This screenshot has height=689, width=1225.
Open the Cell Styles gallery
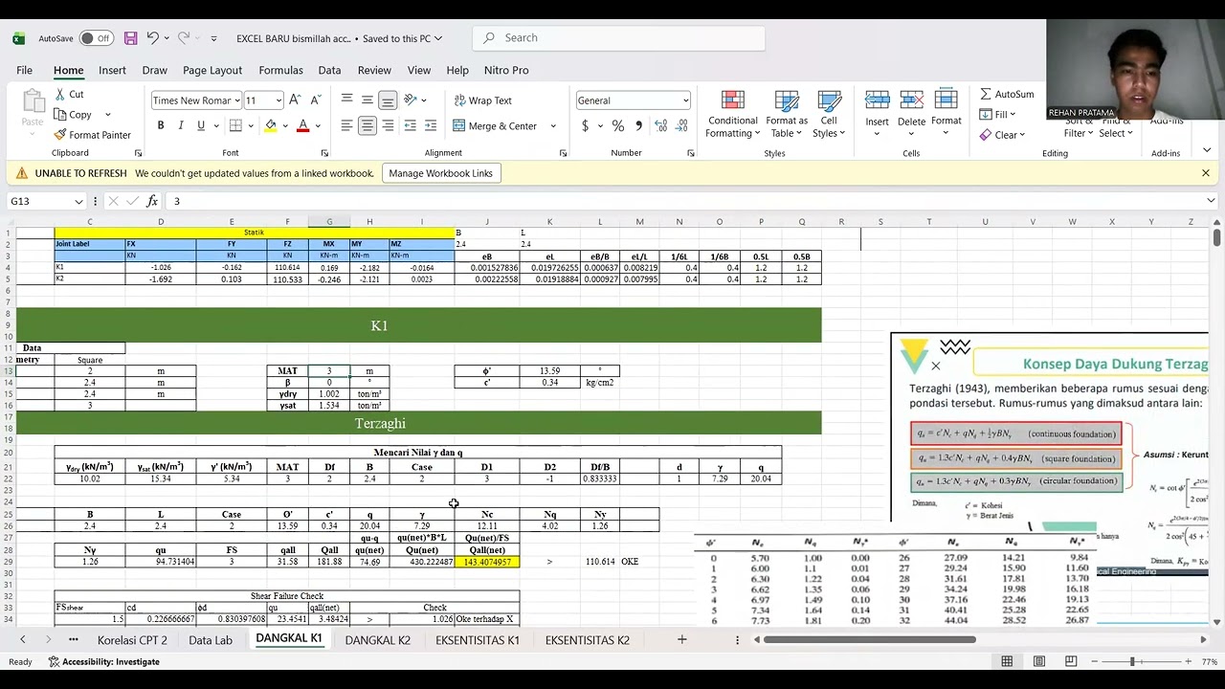(829, 114)
